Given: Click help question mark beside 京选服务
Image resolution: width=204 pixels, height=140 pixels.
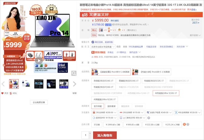Looking at the screenshot, I should (x=149, y=118).
